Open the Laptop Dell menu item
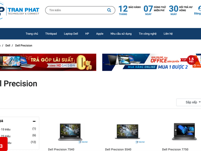Screen dimensions: 201x151 click(x=71, y=34)
